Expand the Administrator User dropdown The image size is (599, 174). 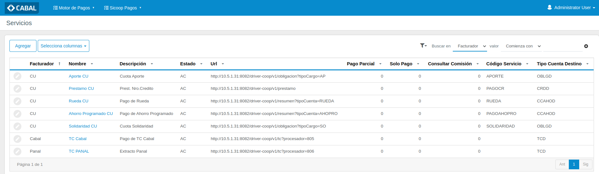pyautogui.click(x=571, y=8)
